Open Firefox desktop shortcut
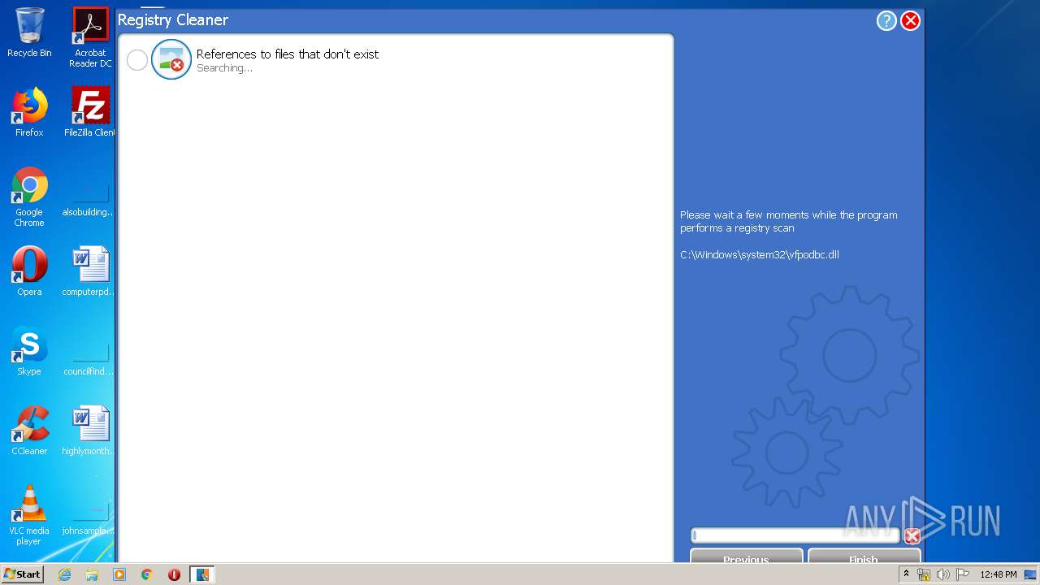The height and width of the screenshot is (585, 1040). point(29,112)
